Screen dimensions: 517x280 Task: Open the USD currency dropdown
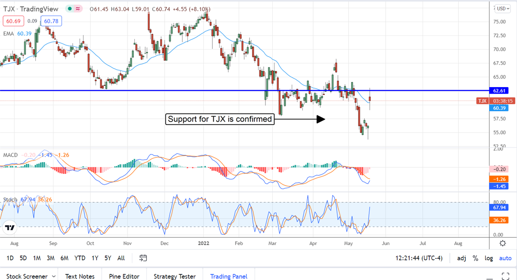502,9
